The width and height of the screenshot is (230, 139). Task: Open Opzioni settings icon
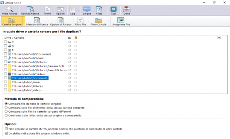tap(61, 11)
